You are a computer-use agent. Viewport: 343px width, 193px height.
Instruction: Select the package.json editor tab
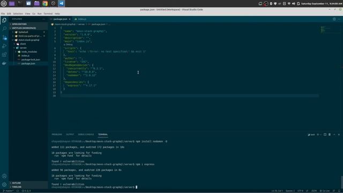[x=60, y=19]
